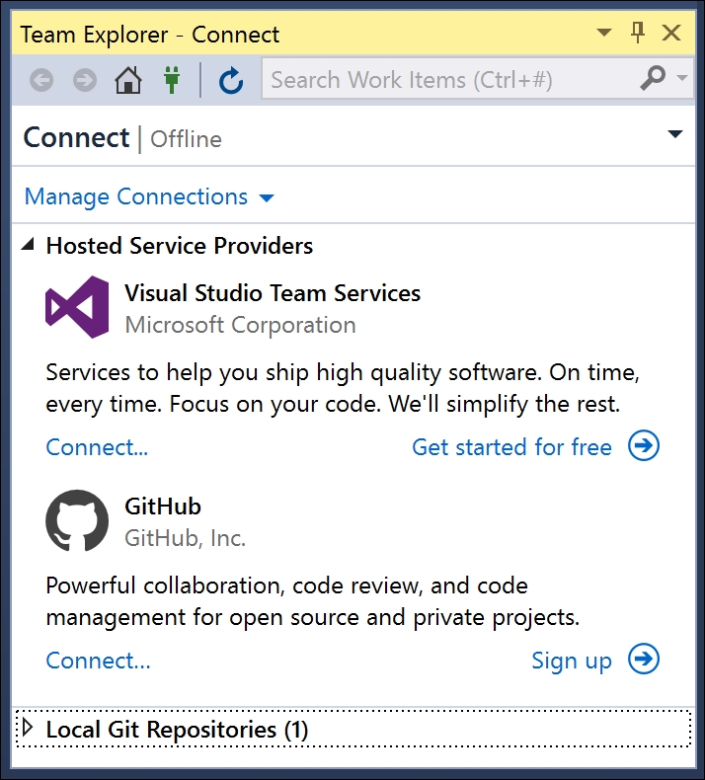This screenshot has height=780, width=705.
Task: Click the Search Work Items field
Action: click(x=450, y=80)
